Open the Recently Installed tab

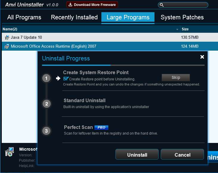(x=74, y=17)
